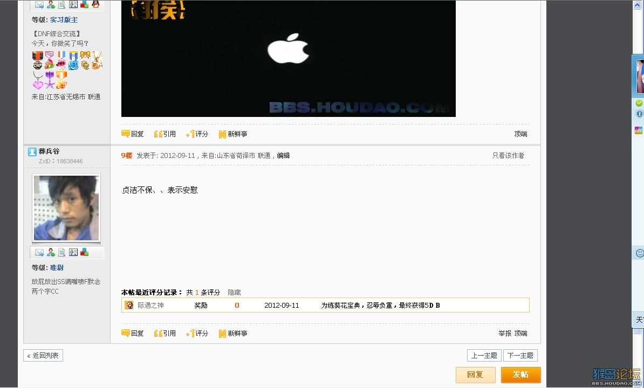This screenshot has width=644, height=388.
Task: Click smiley face icon in right sidebar
Action: 640,253
